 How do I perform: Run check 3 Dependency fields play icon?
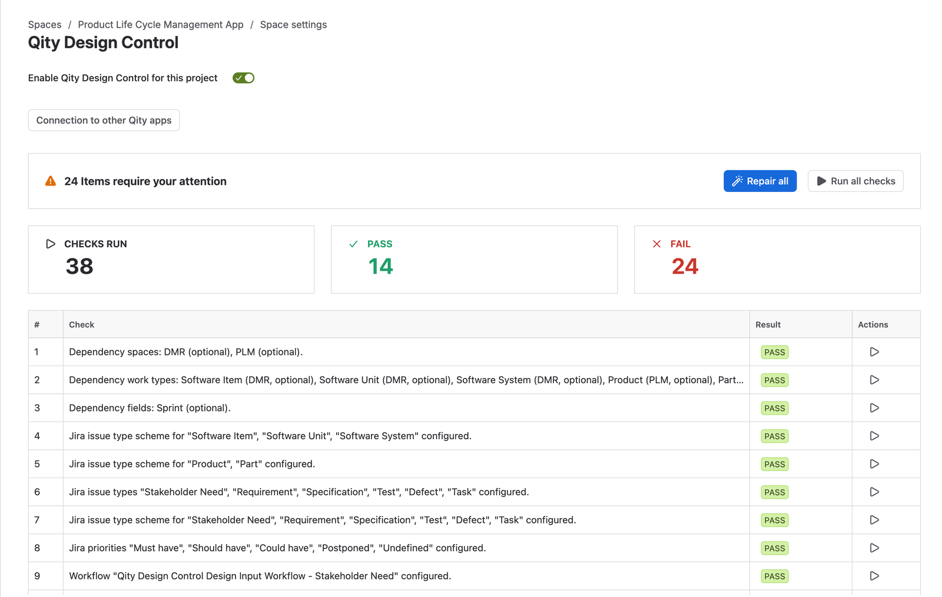point(874,408)
